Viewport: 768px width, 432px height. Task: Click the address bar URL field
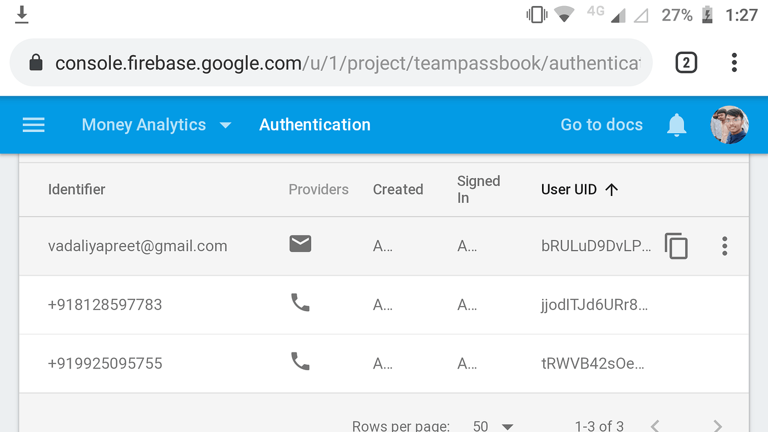[334, 62]
